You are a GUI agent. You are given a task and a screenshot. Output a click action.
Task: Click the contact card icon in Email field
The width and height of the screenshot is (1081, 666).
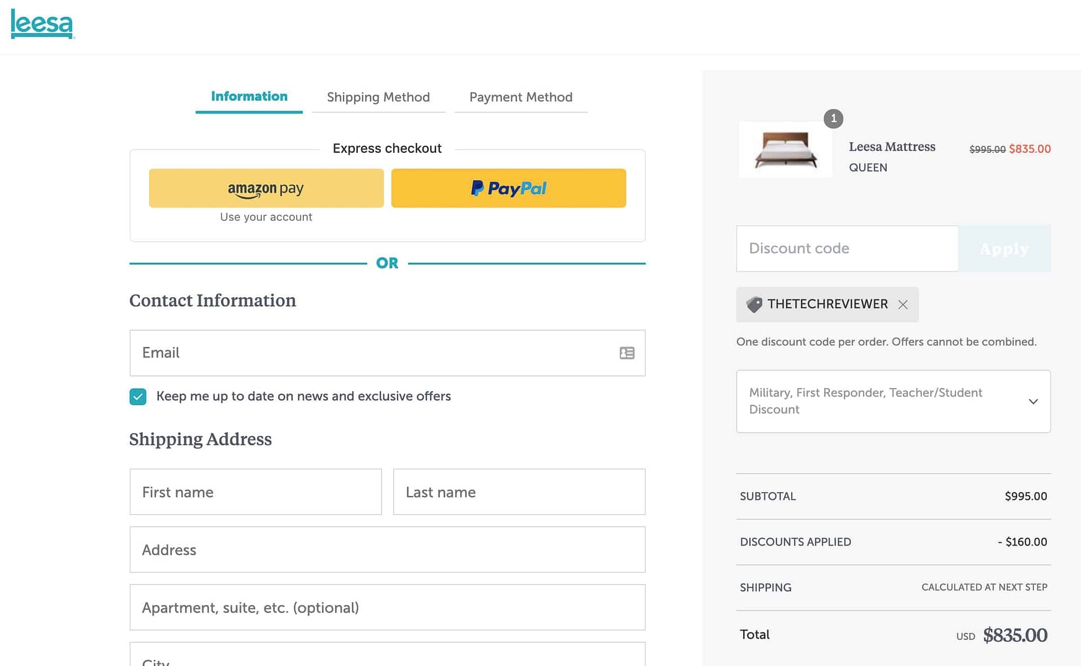(x=627, y=353)
